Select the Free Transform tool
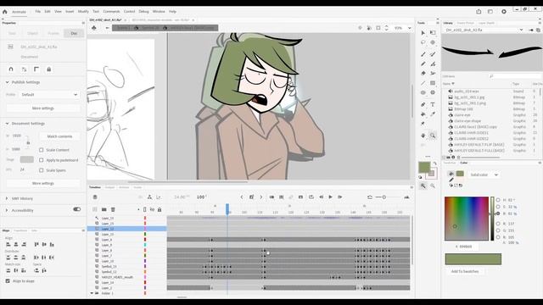 [x=433, y=33]
